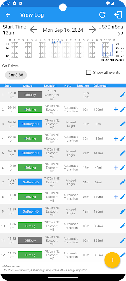The image size is (126, 281).
Task: Tap the duty status graph grid
Action: tap(62, 50)
